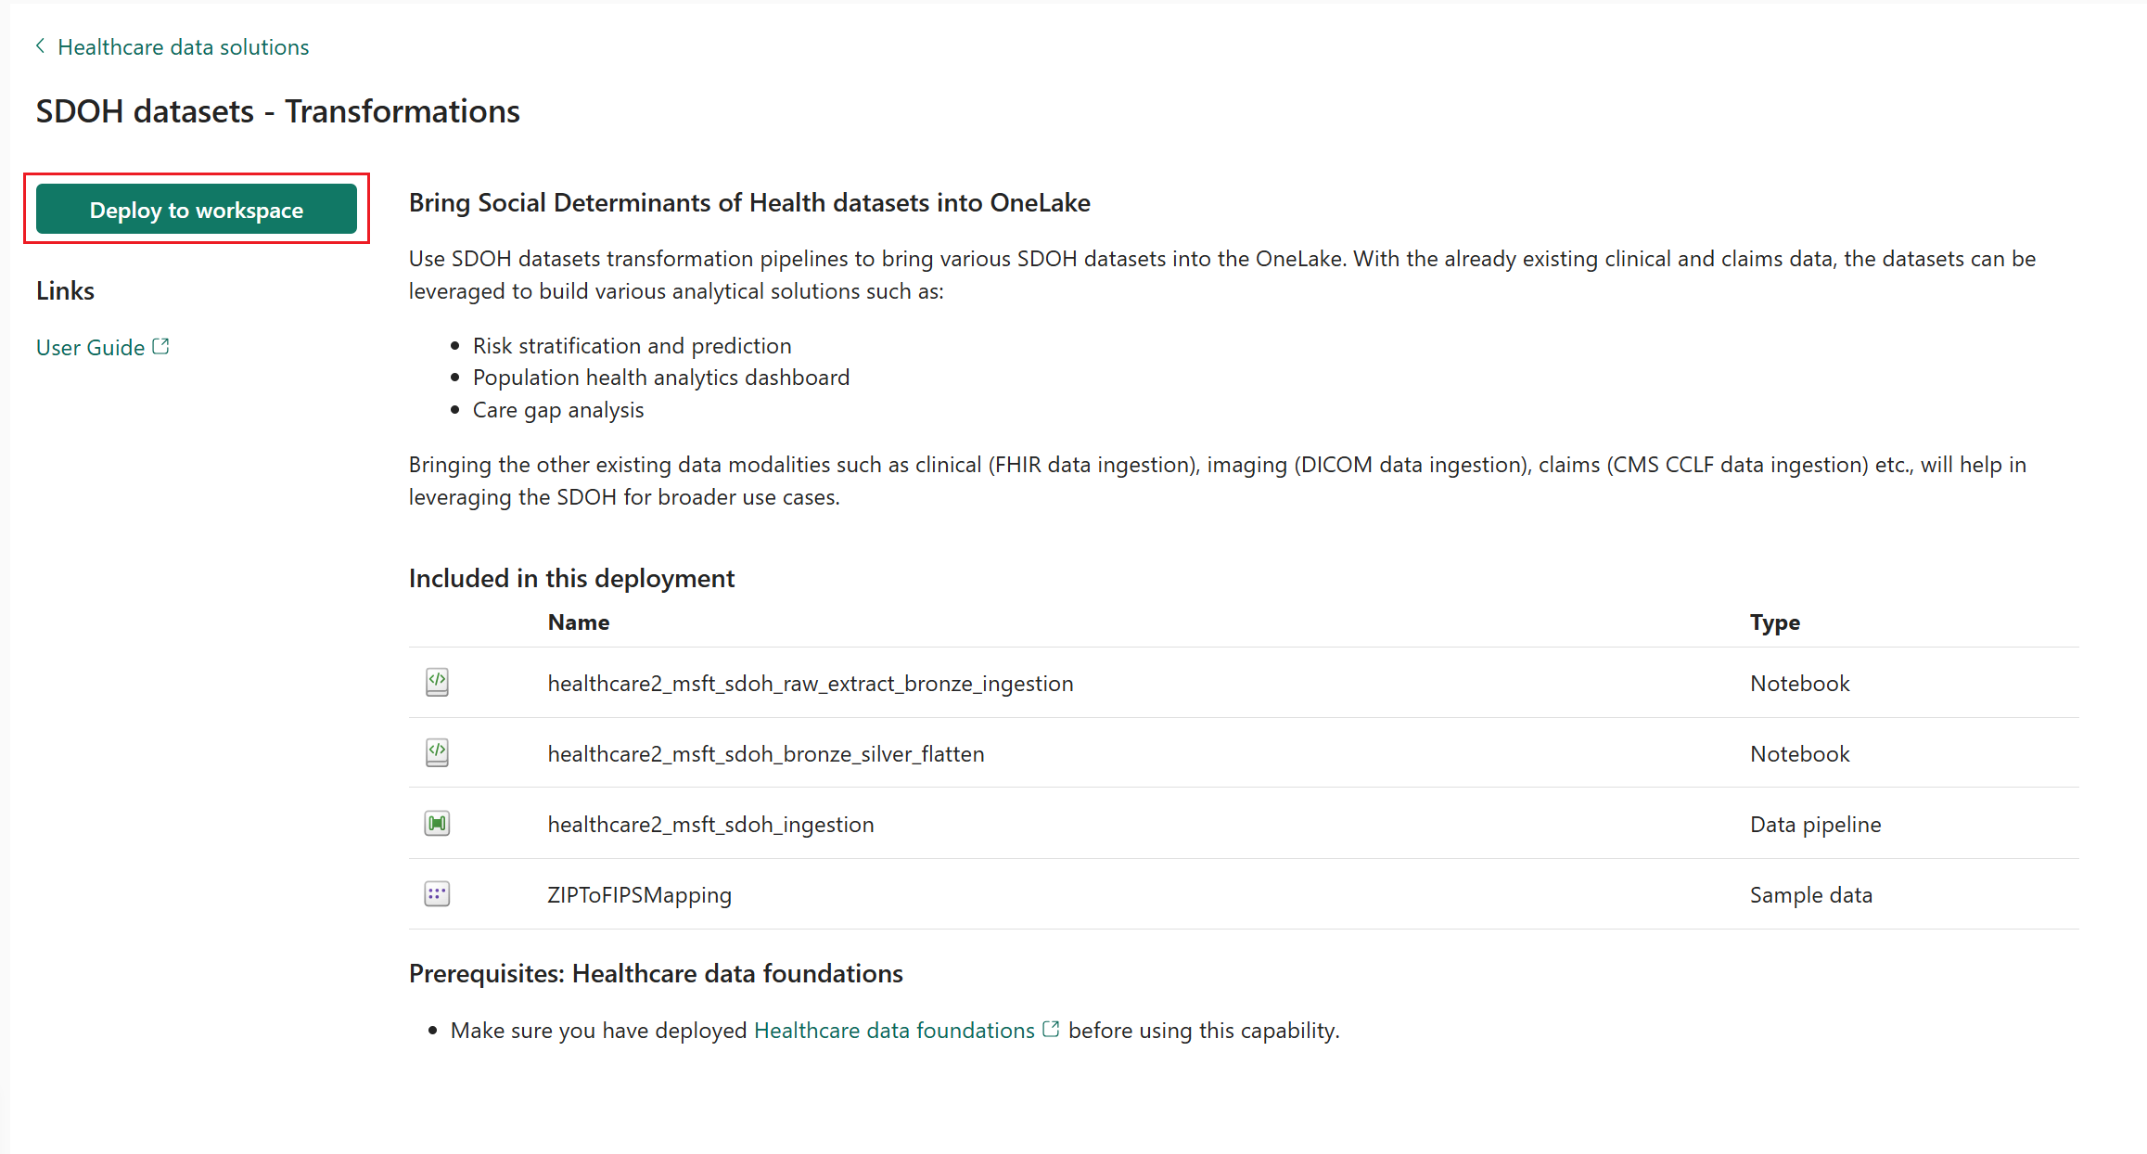Click the Type column header
The image size is (2147, 1154).
1774,622
